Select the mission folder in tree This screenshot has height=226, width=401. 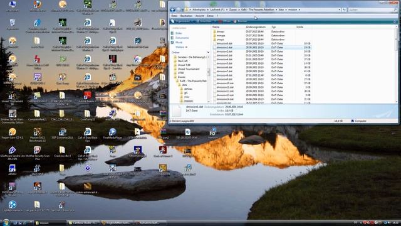point(188,101)
